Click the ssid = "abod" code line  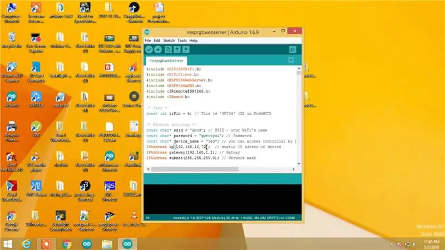(x=206, y=130)
